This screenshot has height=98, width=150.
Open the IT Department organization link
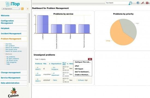click(55, 74)
